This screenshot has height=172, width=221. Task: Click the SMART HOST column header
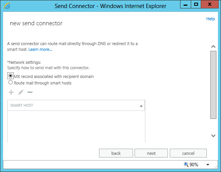(x=76, y=105)
